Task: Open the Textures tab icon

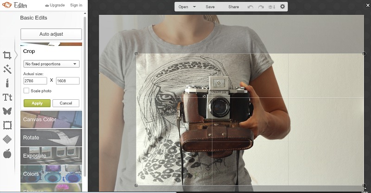Action: pyautogui.click(x=7, y=139)
